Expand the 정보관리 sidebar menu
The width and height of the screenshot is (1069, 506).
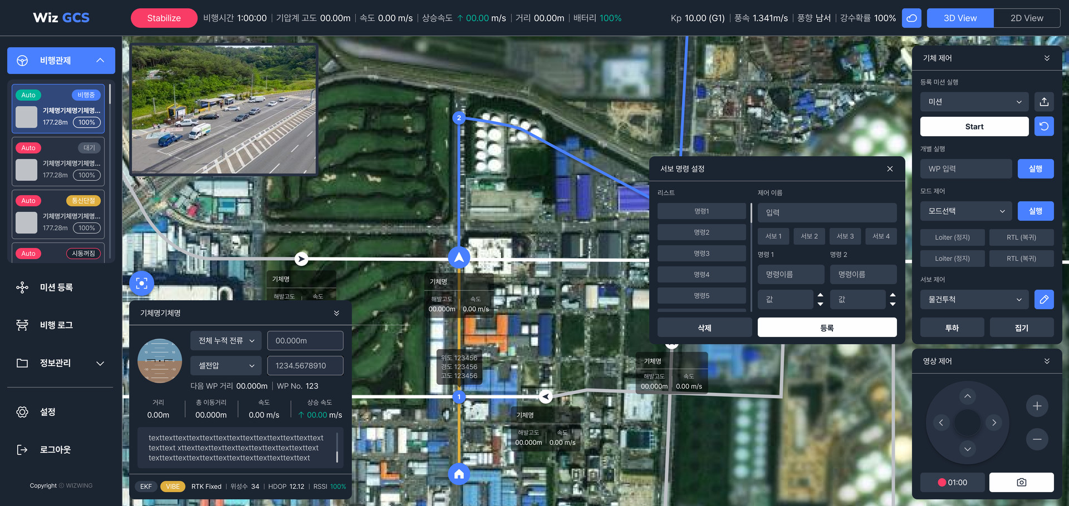pos(100,363)
